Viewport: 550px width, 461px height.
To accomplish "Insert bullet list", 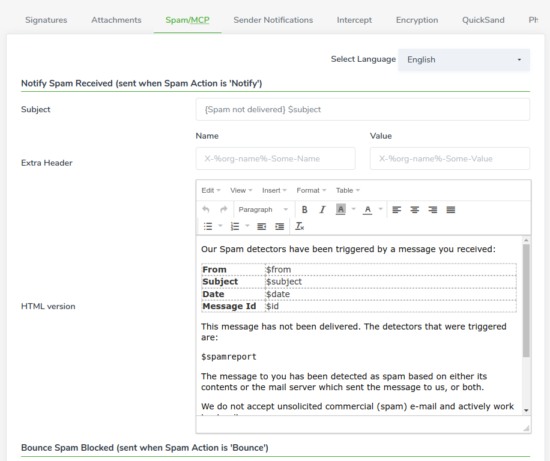I will click(208, 226).
